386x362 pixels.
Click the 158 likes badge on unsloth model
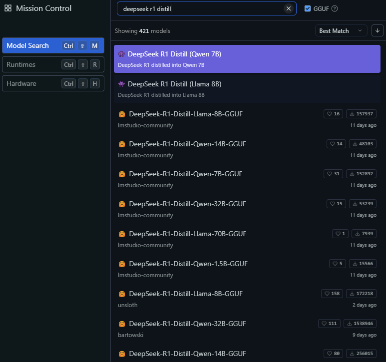pos(332,294)
